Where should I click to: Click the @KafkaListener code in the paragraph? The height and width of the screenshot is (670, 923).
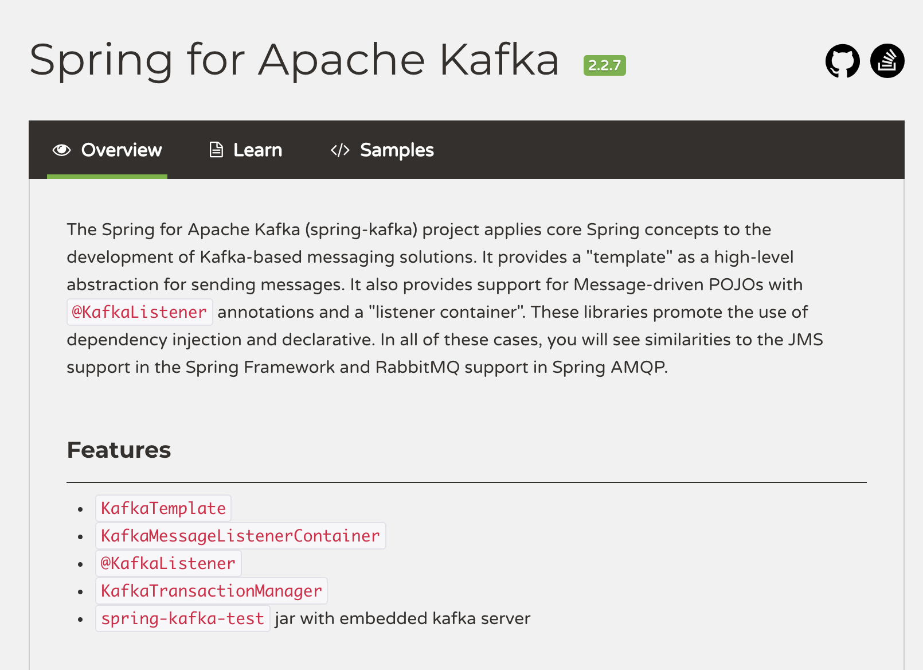[x=139, y=312]
